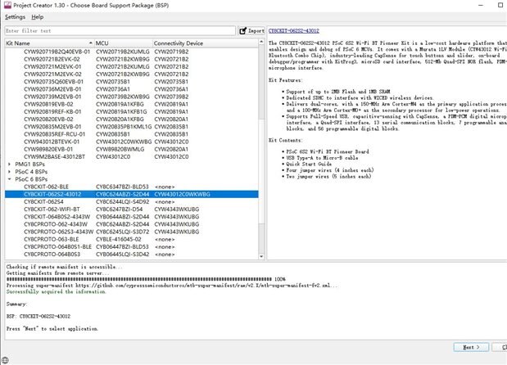Screen dimensions: 507x365
Task: Click the 'BSP: CY8CKIT-062S2-43012' summary line
Action: pos(38,316)
